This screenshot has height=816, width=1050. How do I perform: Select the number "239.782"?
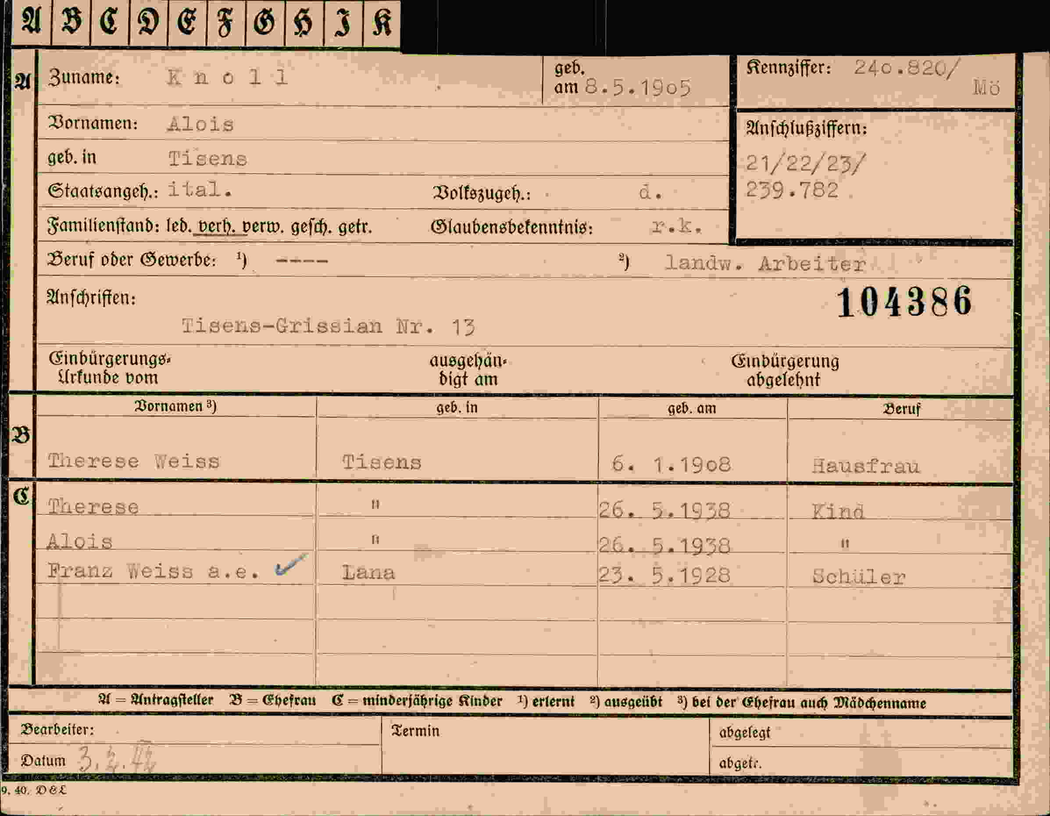[x=792, y=190]
